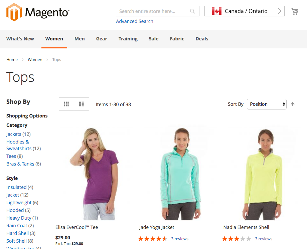307x249 pixels.
Task: Filter by Hooded style
Action: tap(15, 210)
